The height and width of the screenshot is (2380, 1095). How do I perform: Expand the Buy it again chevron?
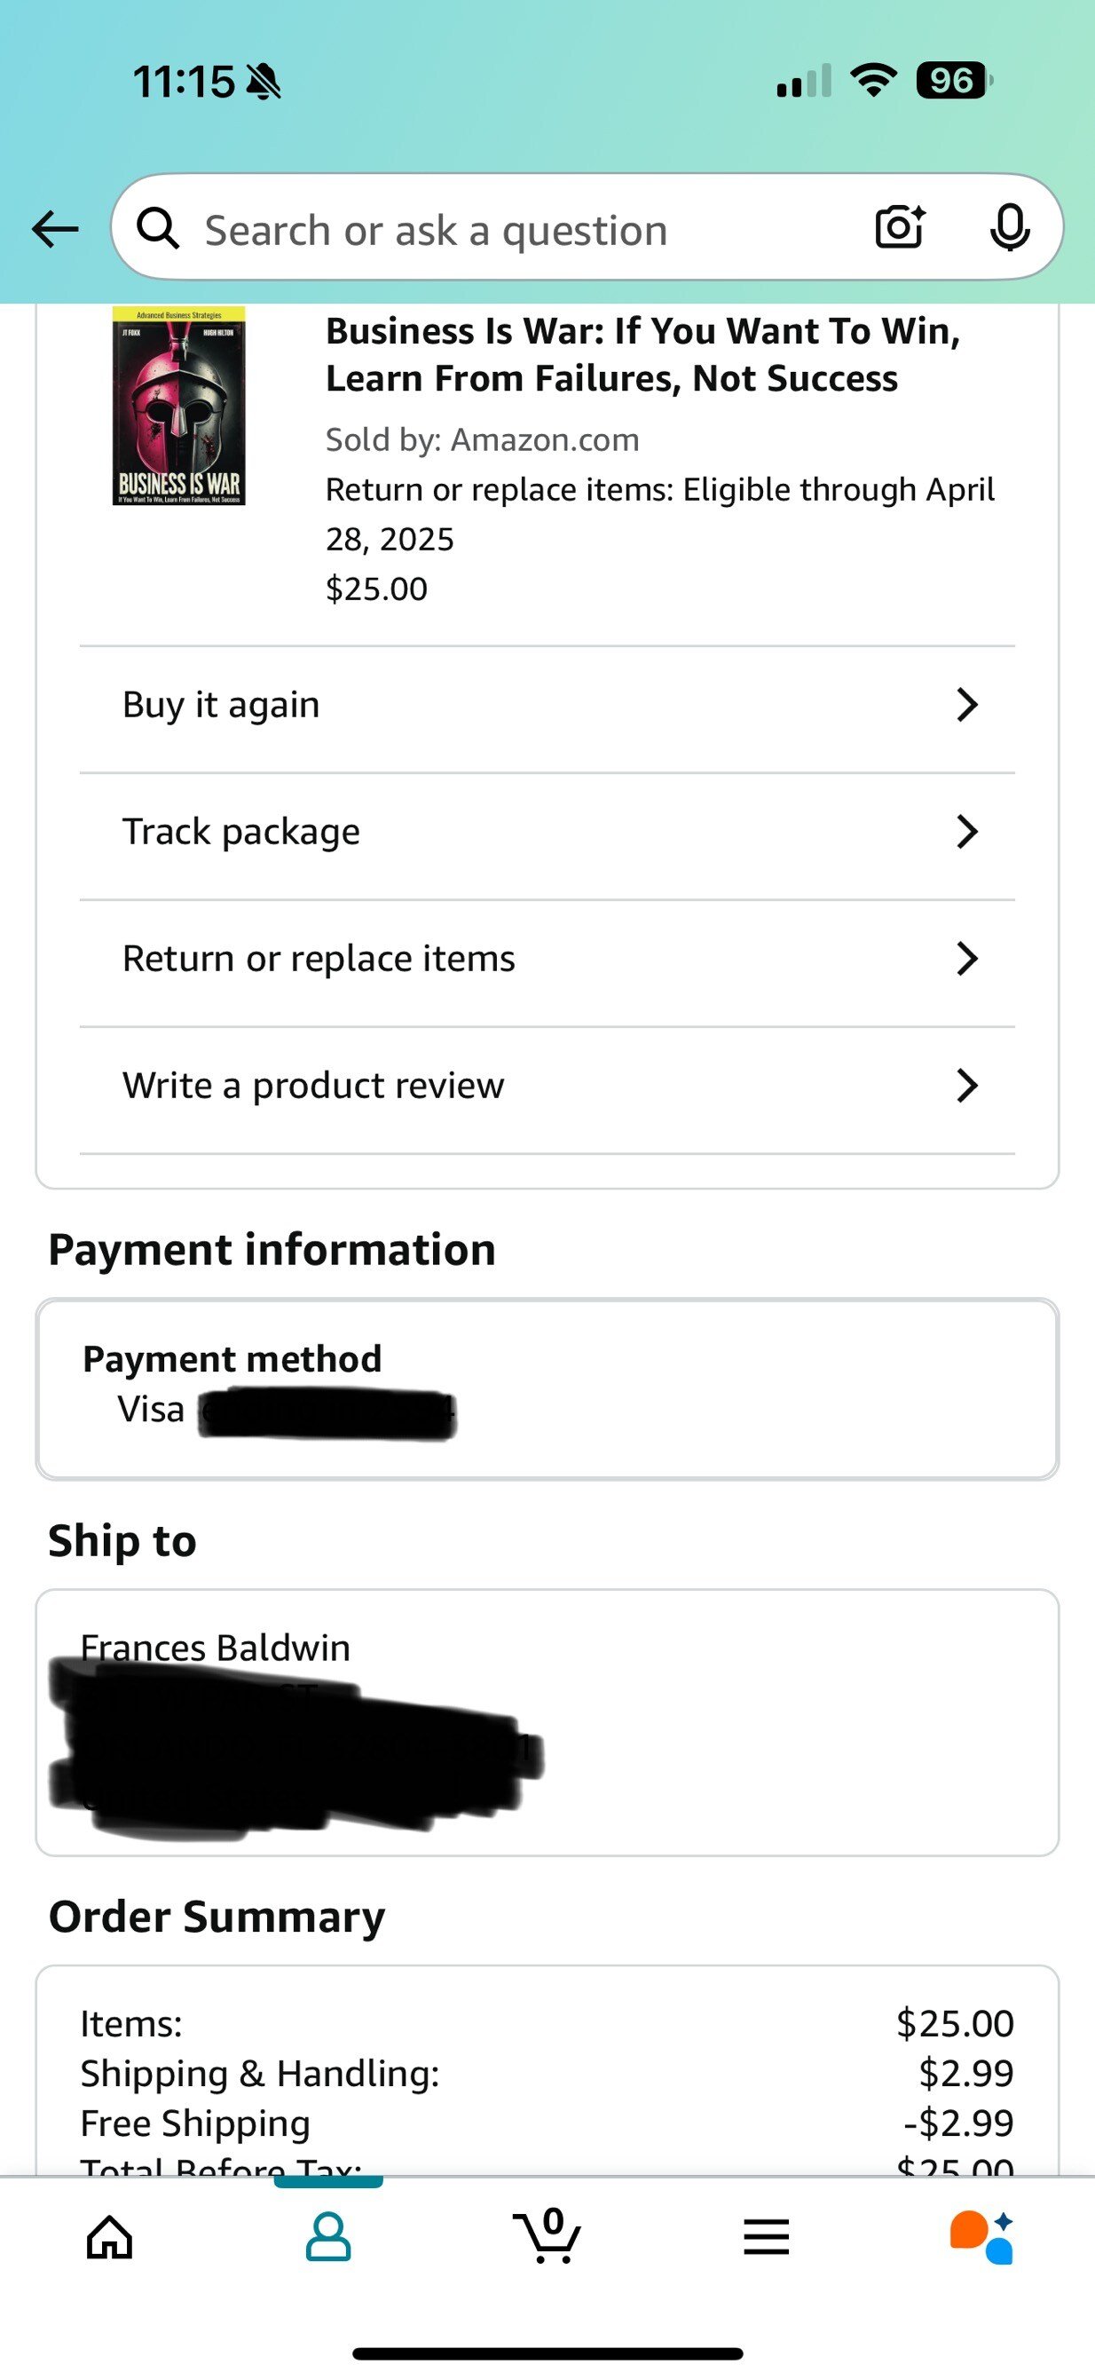[x=966, y=705]
